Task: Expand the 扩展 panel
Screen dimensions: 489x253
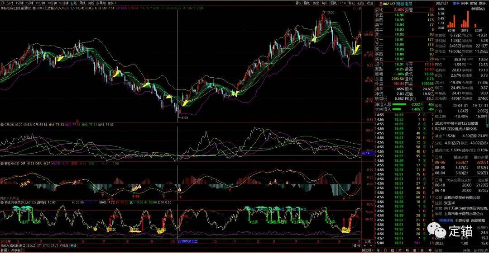Action: point(5,250)
